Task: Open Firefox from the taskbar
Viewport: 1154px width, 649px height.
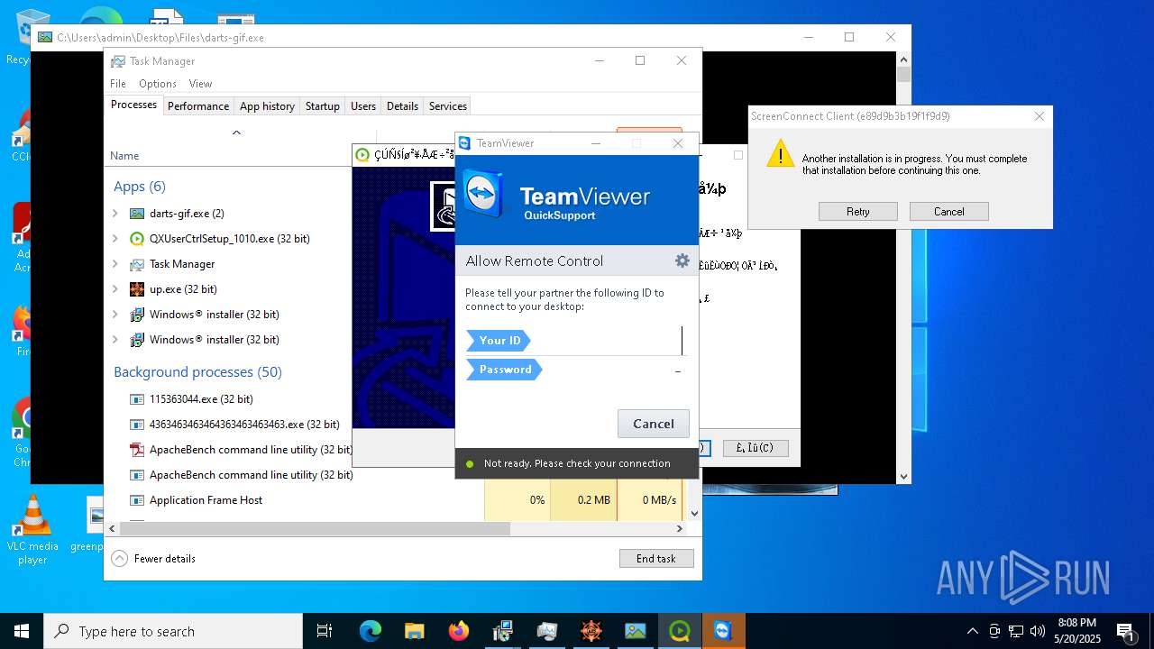Action: coord(459,631)
